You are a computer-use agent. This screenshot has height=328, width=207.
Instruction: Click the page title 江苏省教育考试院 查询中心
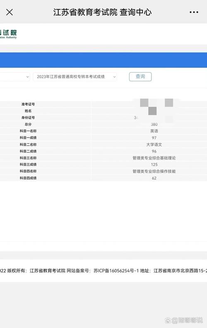point(102,12)
